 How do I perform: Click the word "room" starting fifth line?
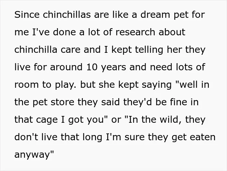coord(27,85)
